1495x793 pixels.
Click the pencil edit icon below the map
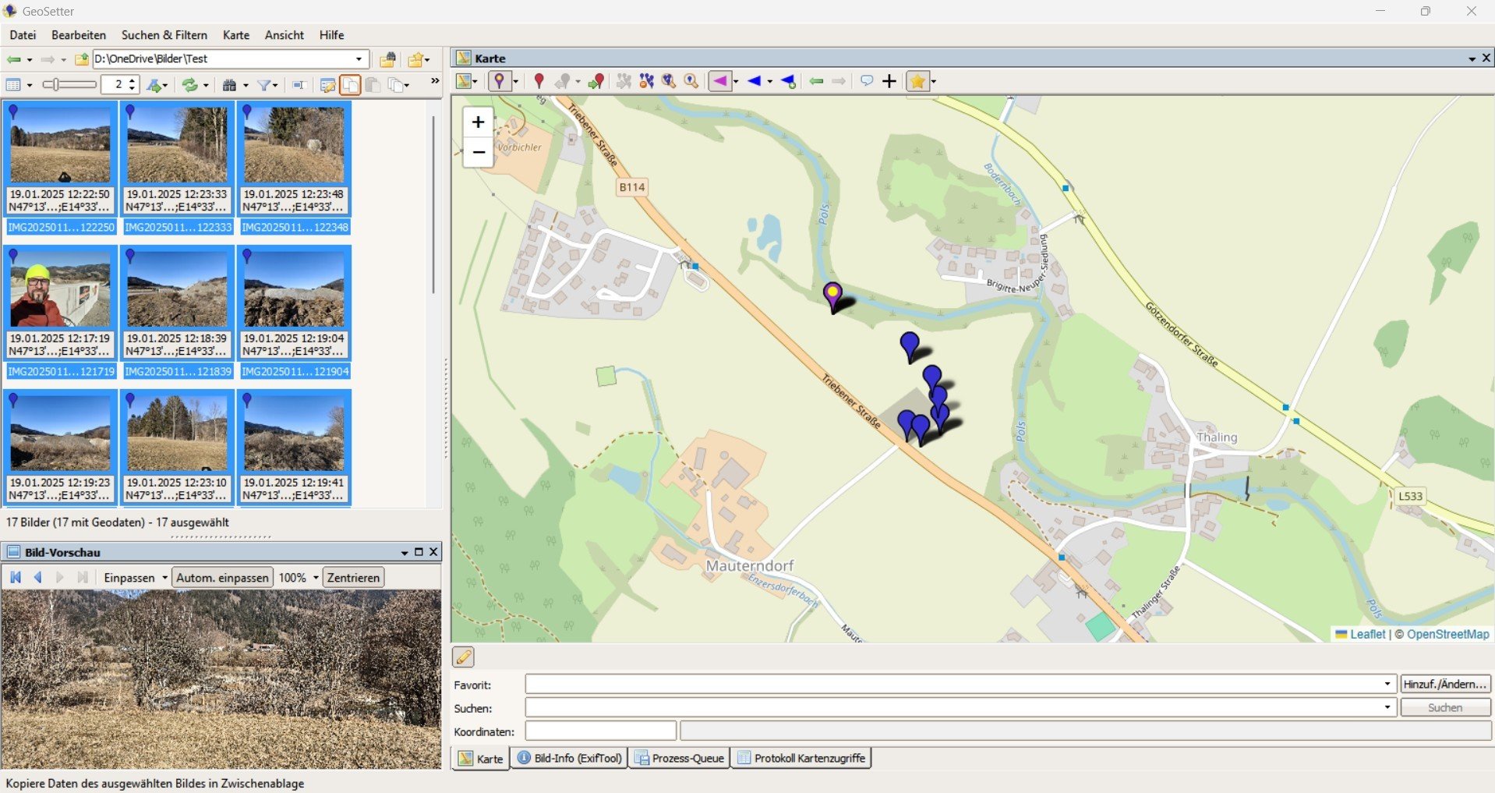click(463, 657)
